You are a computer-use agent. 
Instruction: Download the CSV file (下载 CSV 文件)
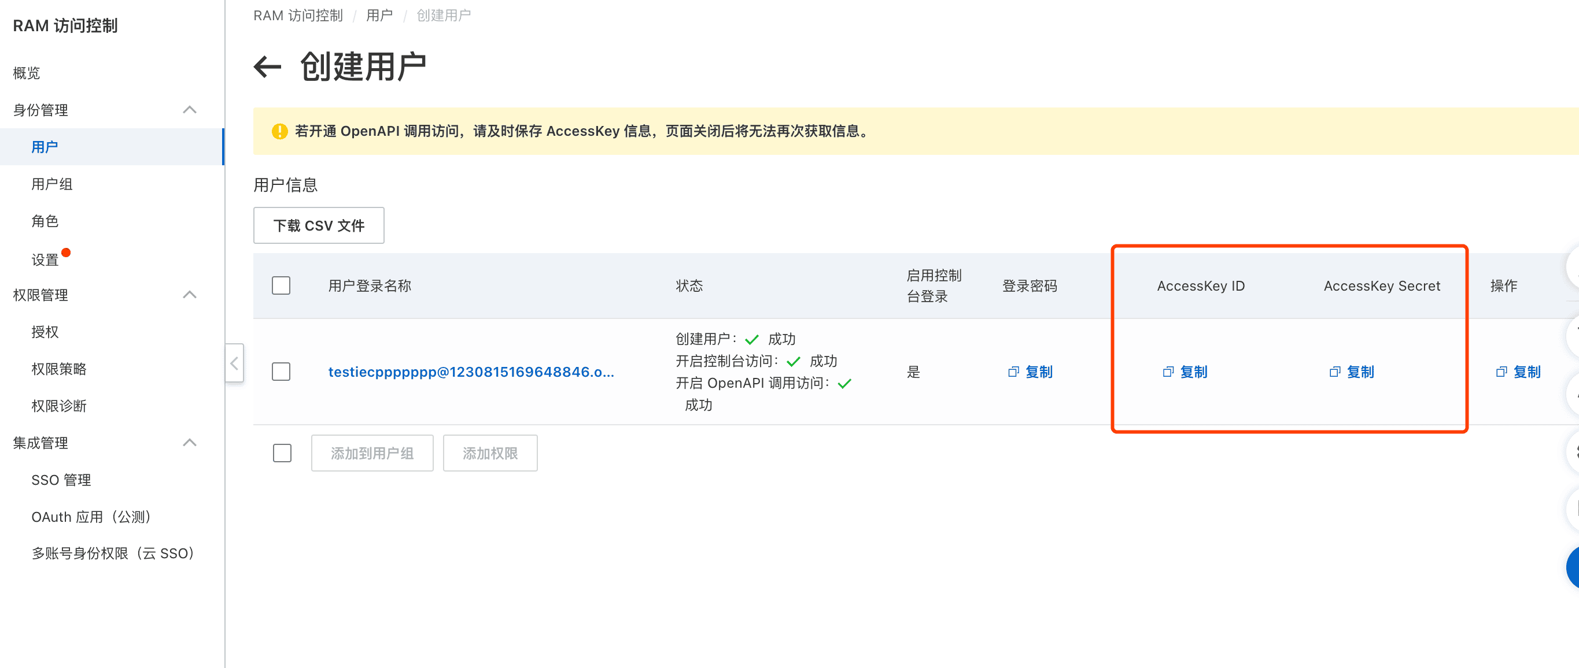[319, 225]
